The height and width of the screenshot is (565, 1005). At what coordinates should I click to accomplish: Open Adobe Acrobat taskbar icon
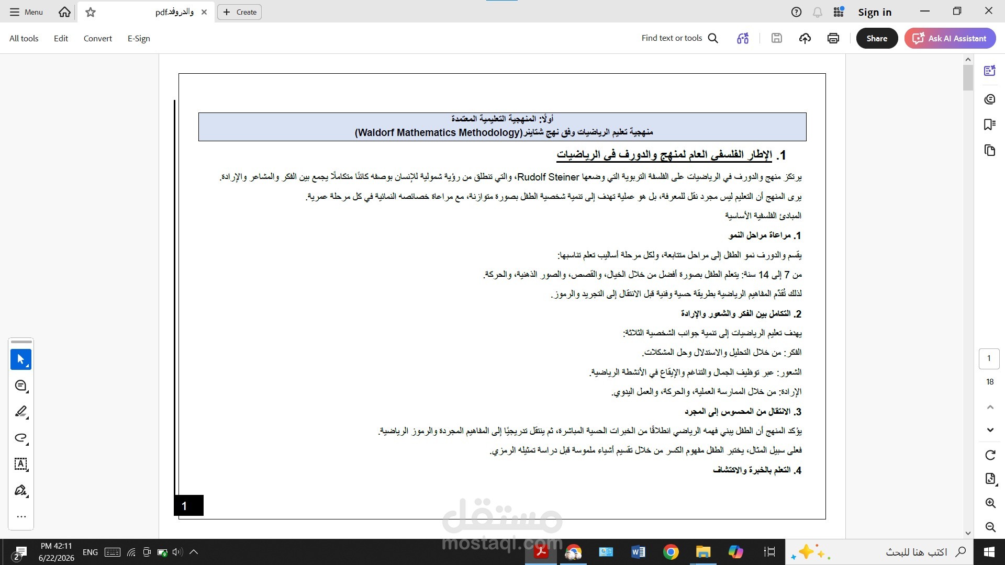pos(541,552)
